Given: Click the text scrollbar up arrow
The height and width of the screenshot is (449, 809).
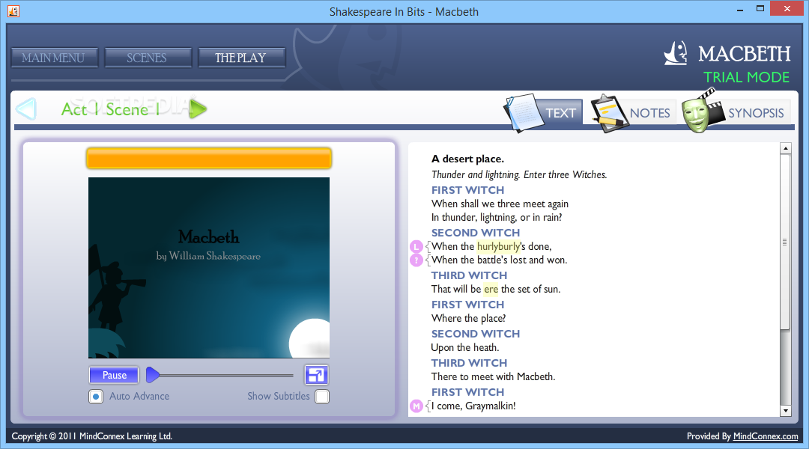Looking at the screenshot, I should [x=785, y=148].
